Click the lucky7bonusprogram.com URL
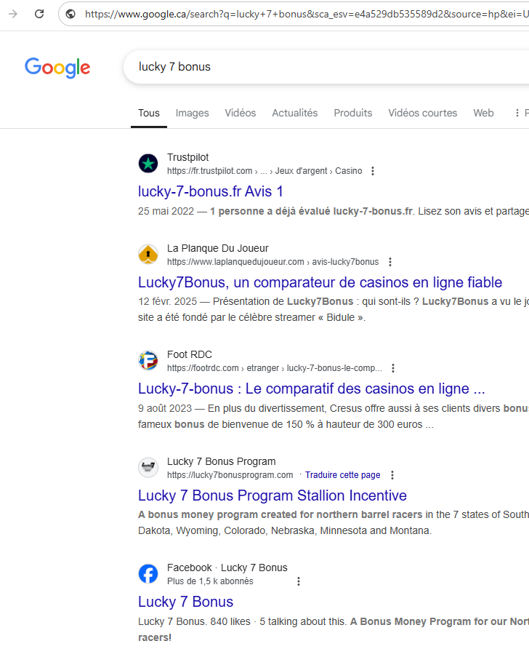529x657 pixels. coord(230,475)
